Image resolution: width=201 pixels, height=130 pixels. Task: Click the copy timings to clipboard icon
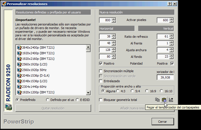tap(157, 100)
